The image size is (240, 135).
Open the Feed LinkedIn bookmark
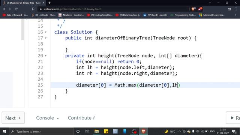[155, 15]
